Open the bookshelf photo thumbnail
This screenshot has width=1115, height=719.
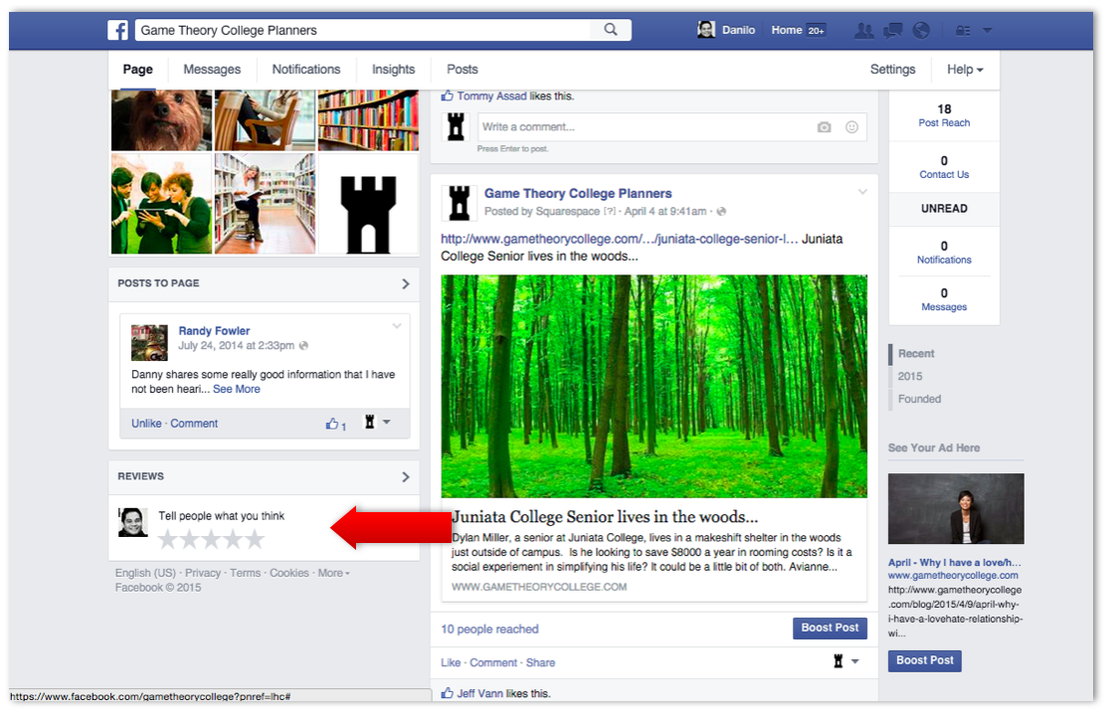coord(368,120)
